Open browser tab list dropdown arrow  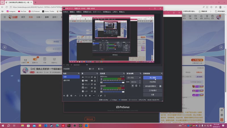[2, 2]
